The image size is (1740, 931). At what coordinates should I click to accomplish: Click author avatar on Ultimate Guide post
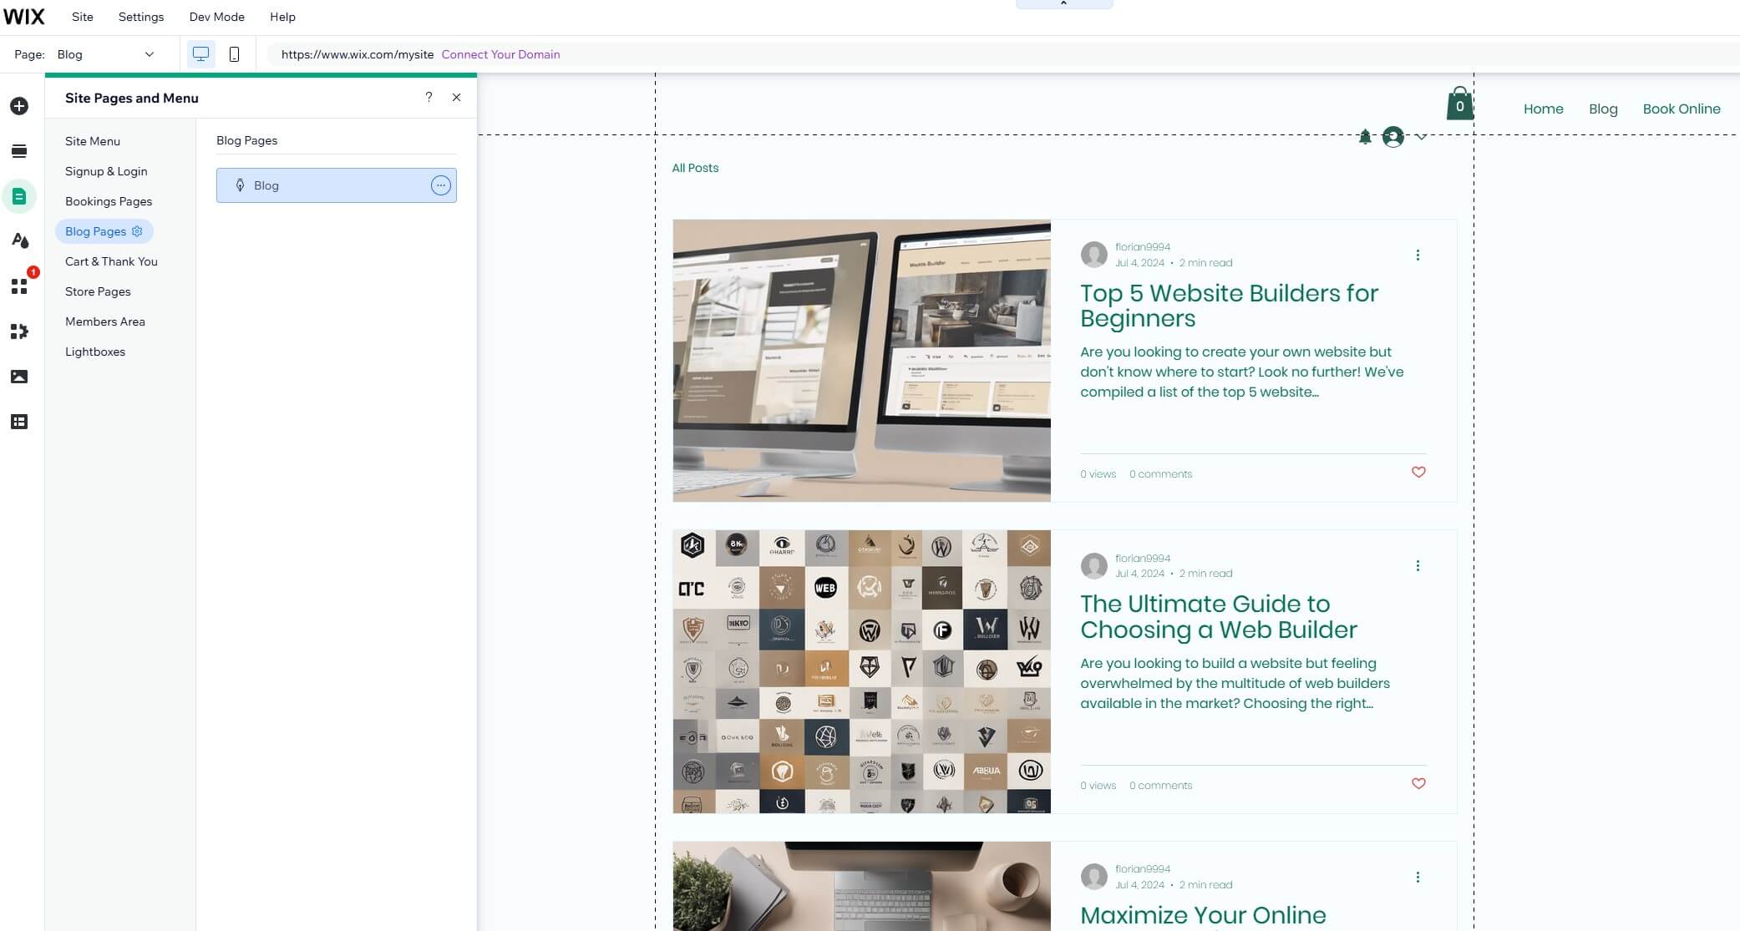point(1093,566)
